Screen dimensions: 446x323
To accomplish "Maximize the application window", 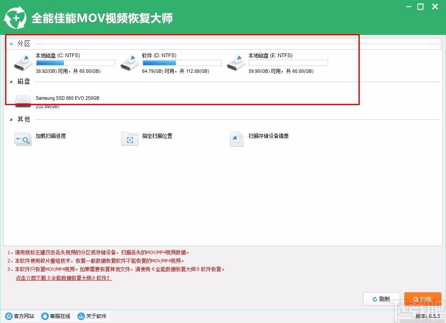I will (420, 7).
